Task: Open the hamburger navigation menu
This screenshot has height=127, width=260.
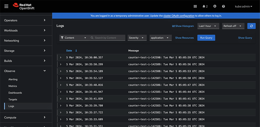Action: (x=6, y=6)
